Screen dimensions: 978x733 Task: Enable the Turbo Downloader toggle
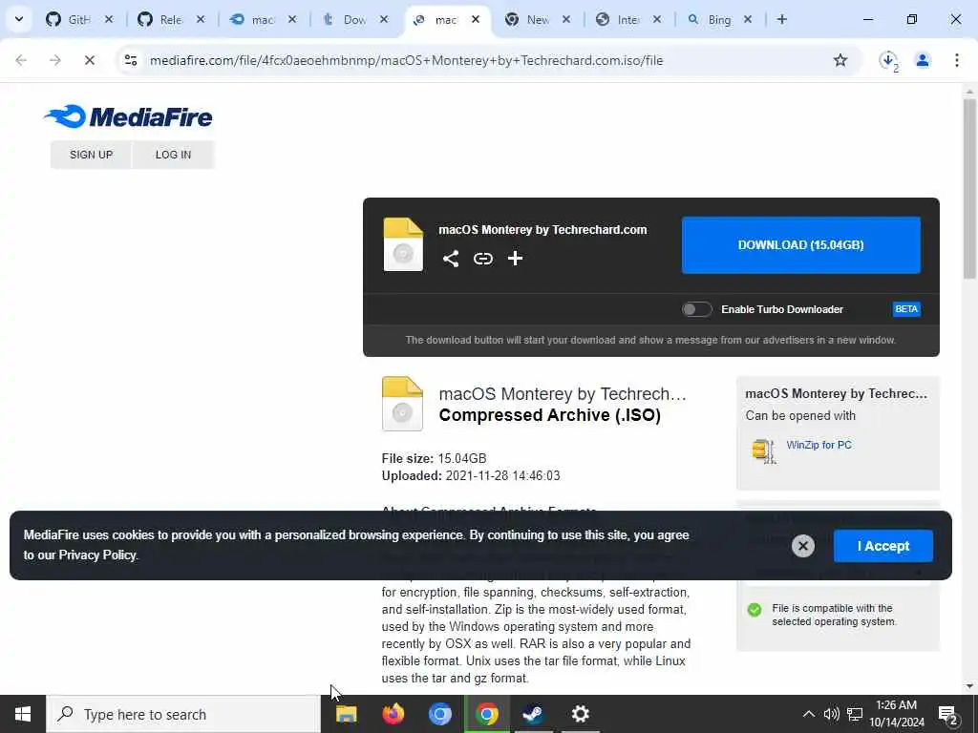[x=696, y=309]
